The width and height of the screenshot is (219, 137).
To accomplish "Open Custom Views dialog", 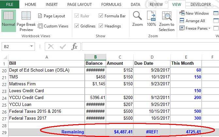I will tap(53, 26).
